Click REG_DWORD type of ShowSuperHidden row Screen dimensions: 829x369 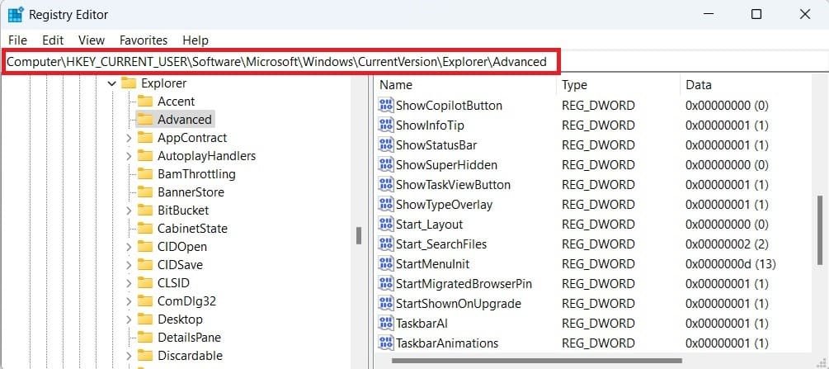[598, 164]
